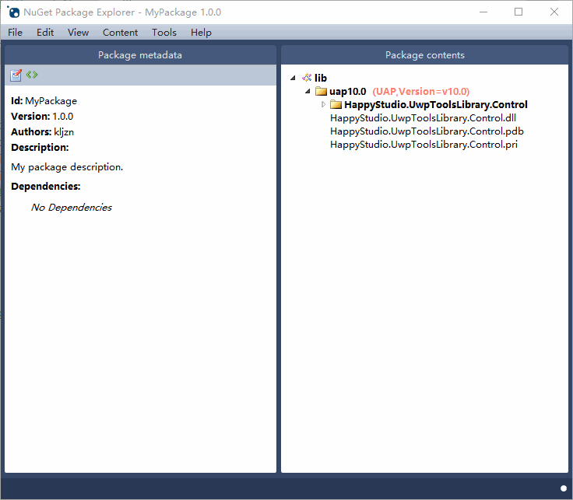Click the Id: MyPackage text
Image resolution: width=573 pixels, height=500 pixels.
pyautogui.click(x=44, y=101)
